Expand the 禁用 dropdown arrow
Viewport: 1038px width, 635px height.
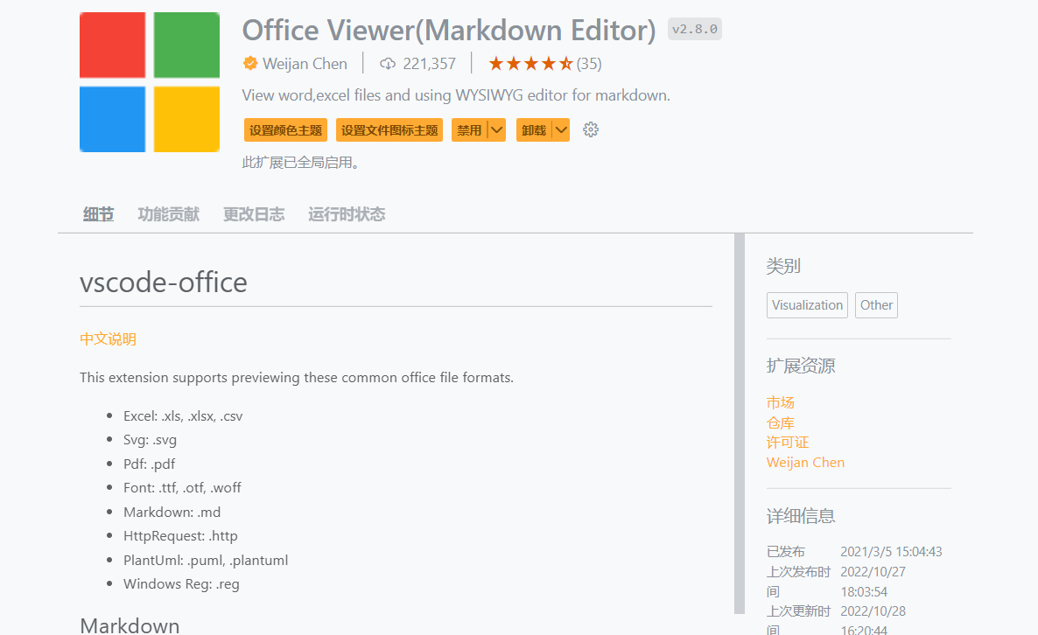(x=496, y=130)
